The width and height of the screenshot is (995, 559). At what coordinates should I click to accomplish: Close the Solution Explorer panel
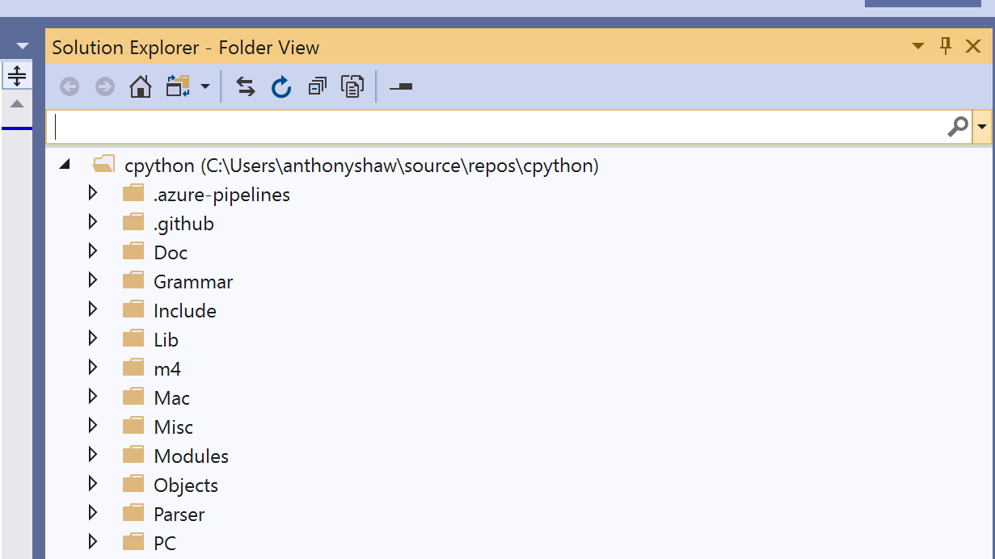(974, 47)
